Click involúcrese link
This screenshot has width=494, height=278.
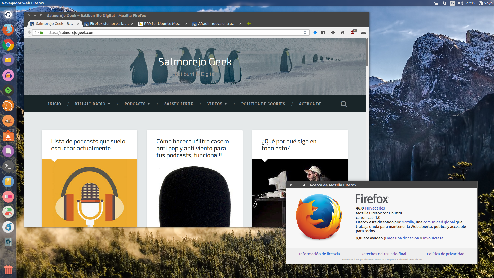click(x=434, y=238)
